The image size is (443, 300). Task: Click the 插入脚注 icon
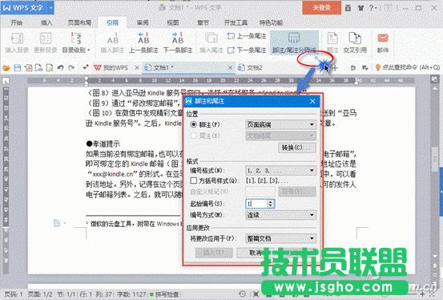112,43
